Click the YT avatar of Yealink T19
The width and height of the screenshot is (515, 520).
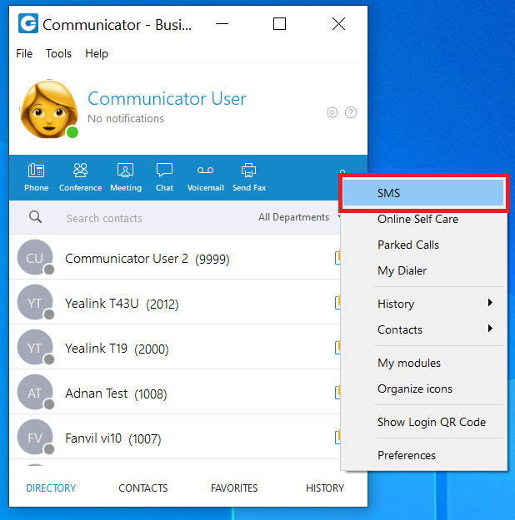tap(35, 347)
